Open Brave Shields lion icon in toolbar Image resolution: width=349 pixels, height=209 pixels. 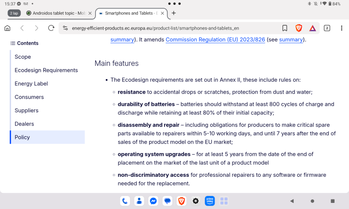[x=299, y=28]
